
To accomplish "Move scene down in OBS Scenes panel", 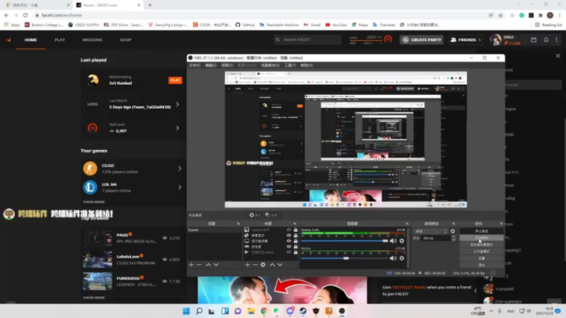I will pos(216,264).
